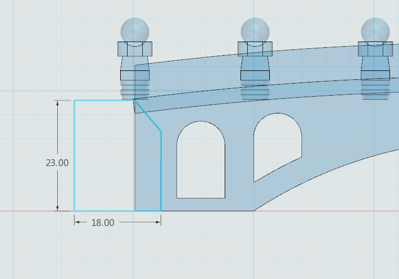Click the middle post's hexagonal collar

pyautogui.click(x=255, y=49)
